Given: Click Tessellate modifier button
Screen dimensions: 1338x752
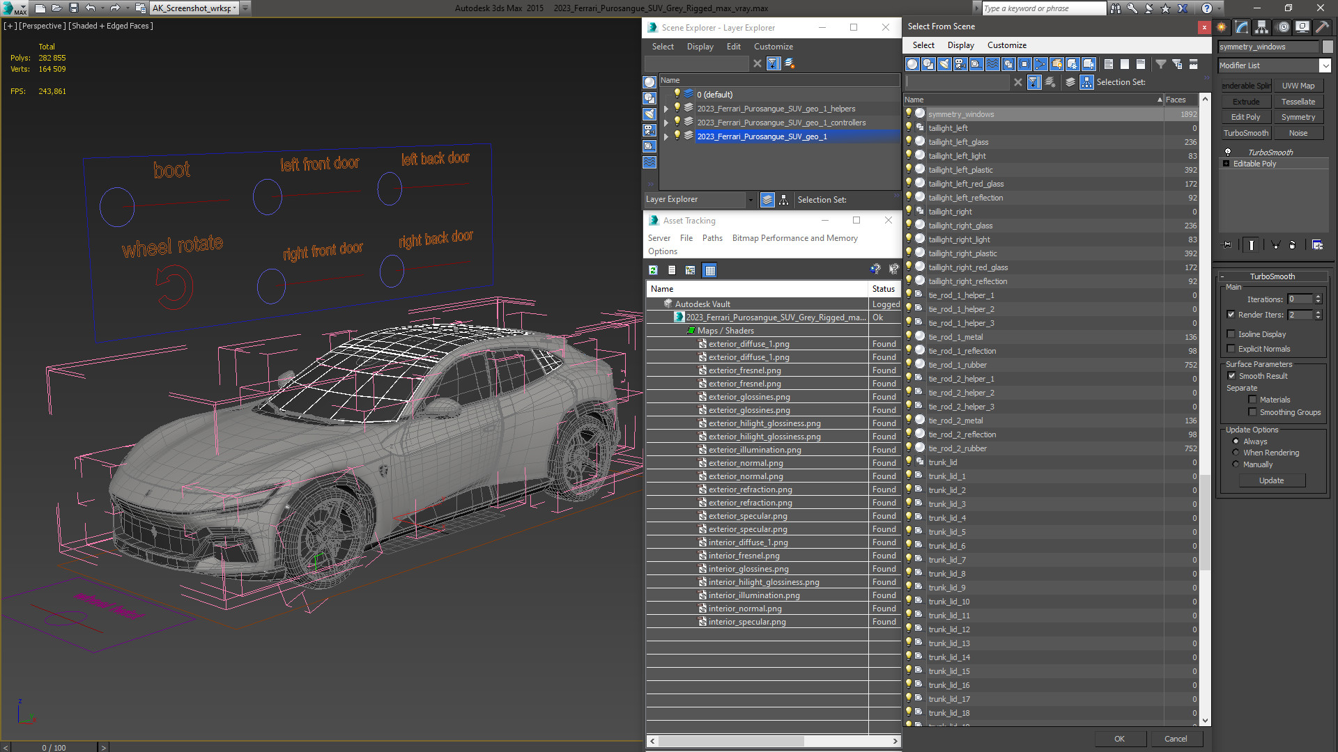Looking at the screenshot, I should pyautogui.click(x=1298, y=102).
